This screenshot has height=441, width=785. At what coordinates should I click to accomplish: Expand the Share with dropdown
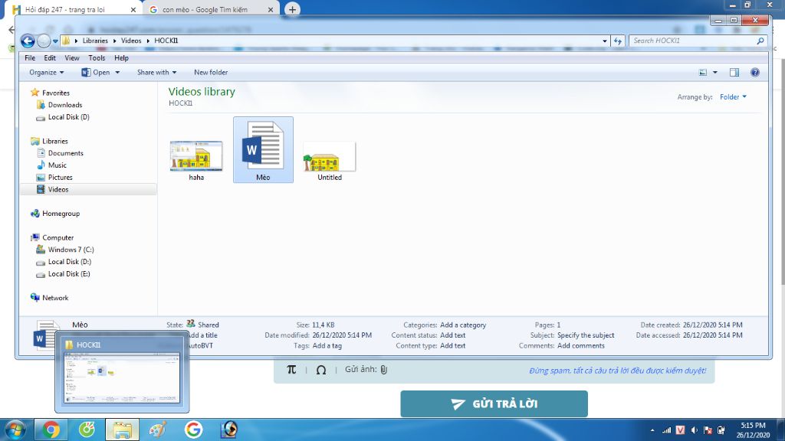(156, 73)
